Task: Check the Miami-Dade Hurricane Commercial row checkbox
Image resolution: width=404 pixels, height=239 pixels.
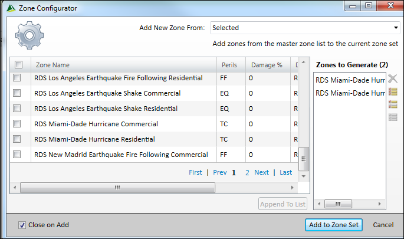Action: click(x=17, y=124)
